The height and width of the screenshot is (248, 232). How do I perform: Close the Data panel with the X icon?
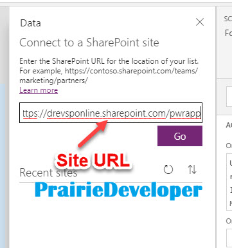(x=200, y=22)
